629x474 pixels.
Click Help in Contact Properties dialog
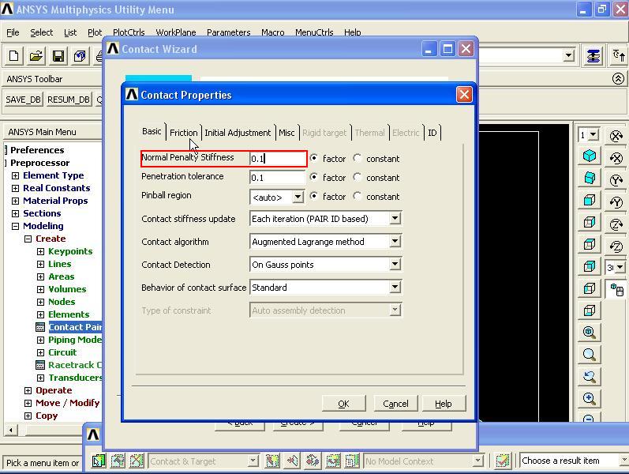(x=444, y=404)
